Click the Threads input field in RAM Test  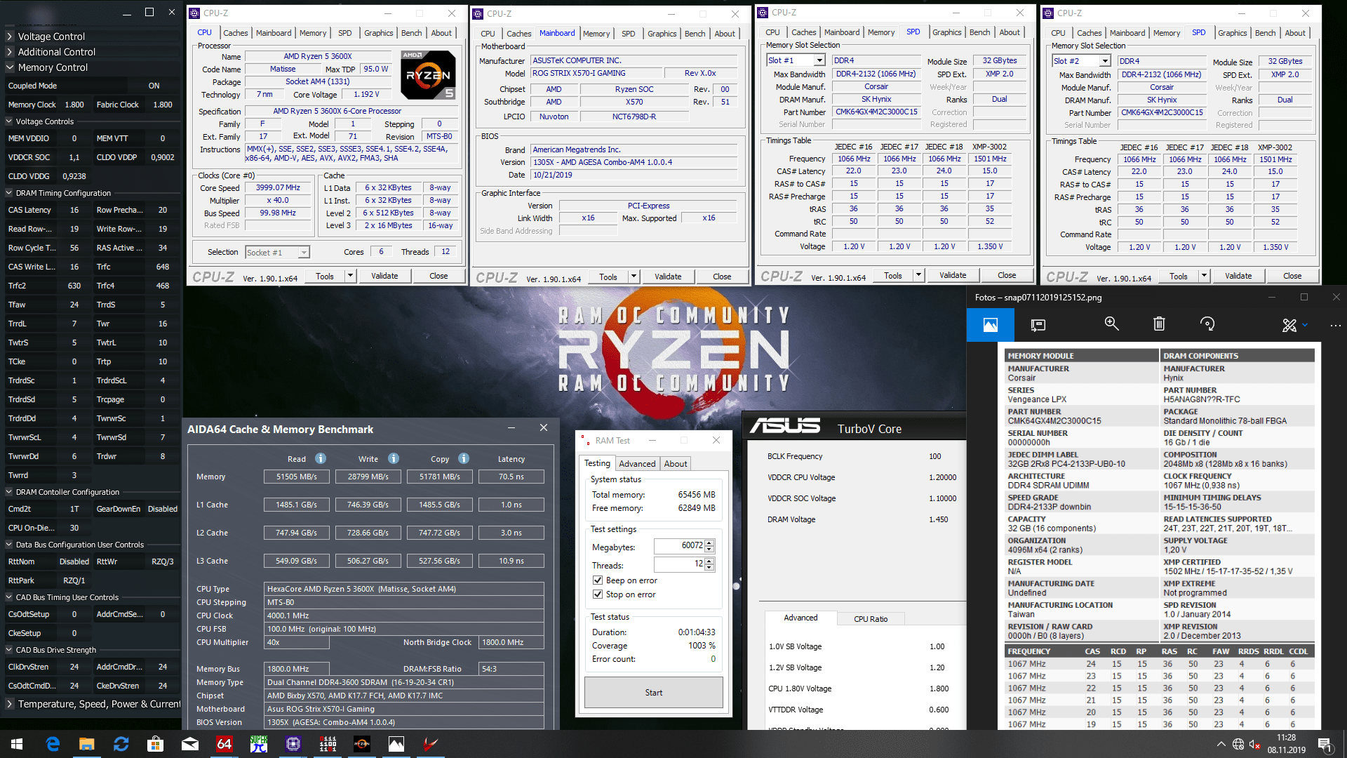coord(678,564)
